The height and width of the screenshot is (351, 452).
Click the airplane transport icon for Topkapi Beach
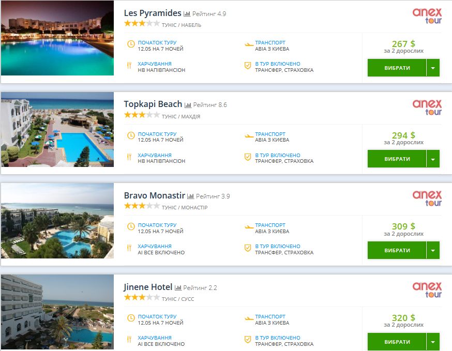[248, 136]
